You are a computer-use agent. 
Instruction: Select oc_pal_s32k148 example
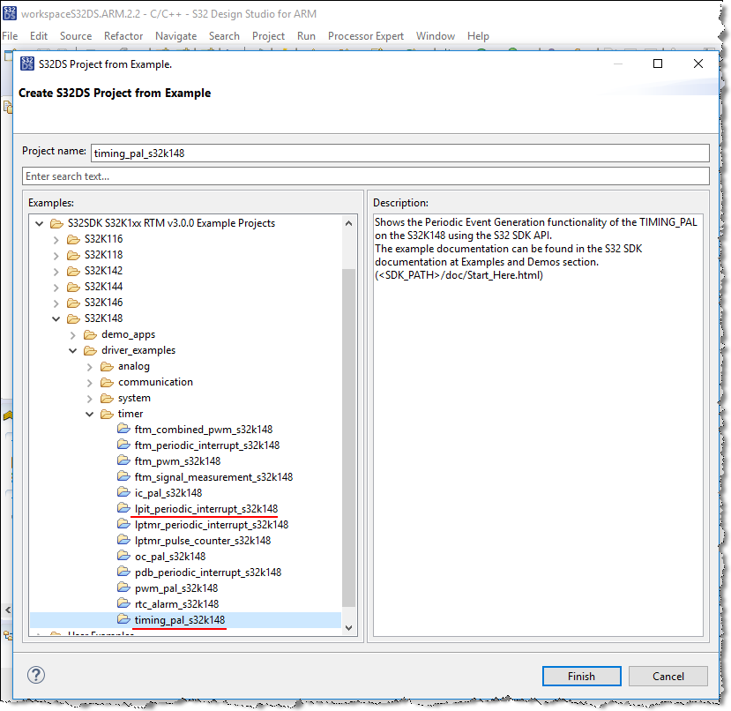(169, 556)
